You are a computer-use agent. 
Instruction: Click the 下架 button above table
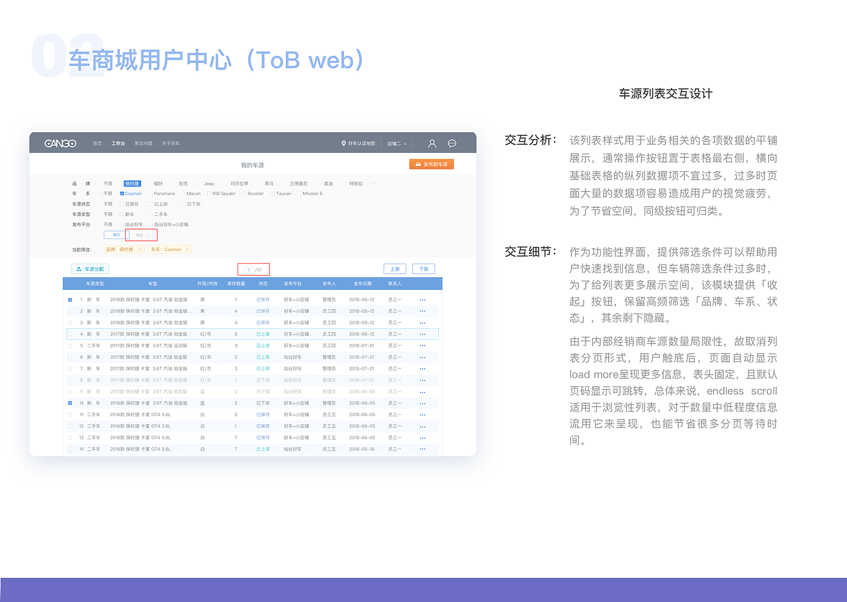pyautogui.click(x=423, y=269)
